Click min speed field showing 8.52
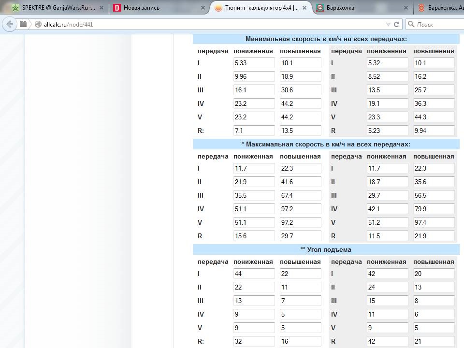 (387, 76)
